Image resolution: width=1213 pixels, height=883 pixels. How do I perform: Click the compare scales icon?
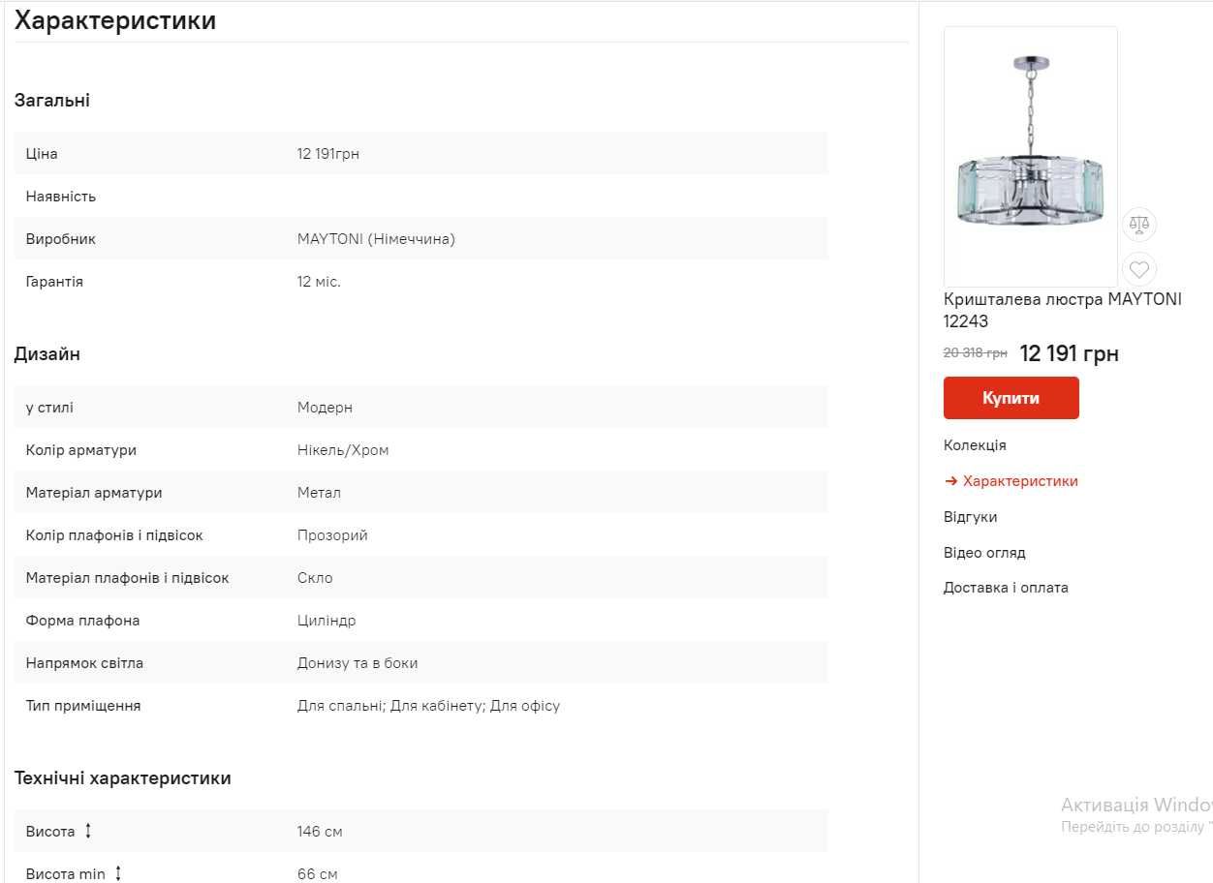pyautogui.click(x=1139, y=225)
